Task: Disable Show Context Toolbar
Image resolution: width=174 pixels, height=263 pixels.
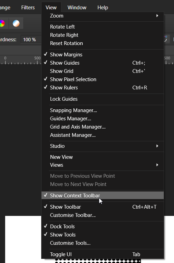Action: point(103,195)
